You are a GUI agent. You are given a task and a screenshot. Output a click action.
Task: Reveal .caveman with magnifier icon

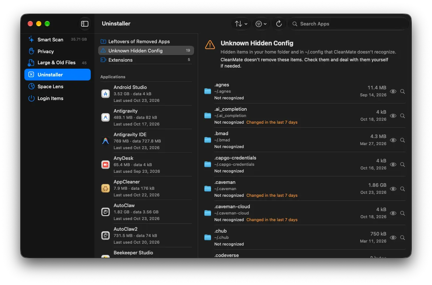402,189
